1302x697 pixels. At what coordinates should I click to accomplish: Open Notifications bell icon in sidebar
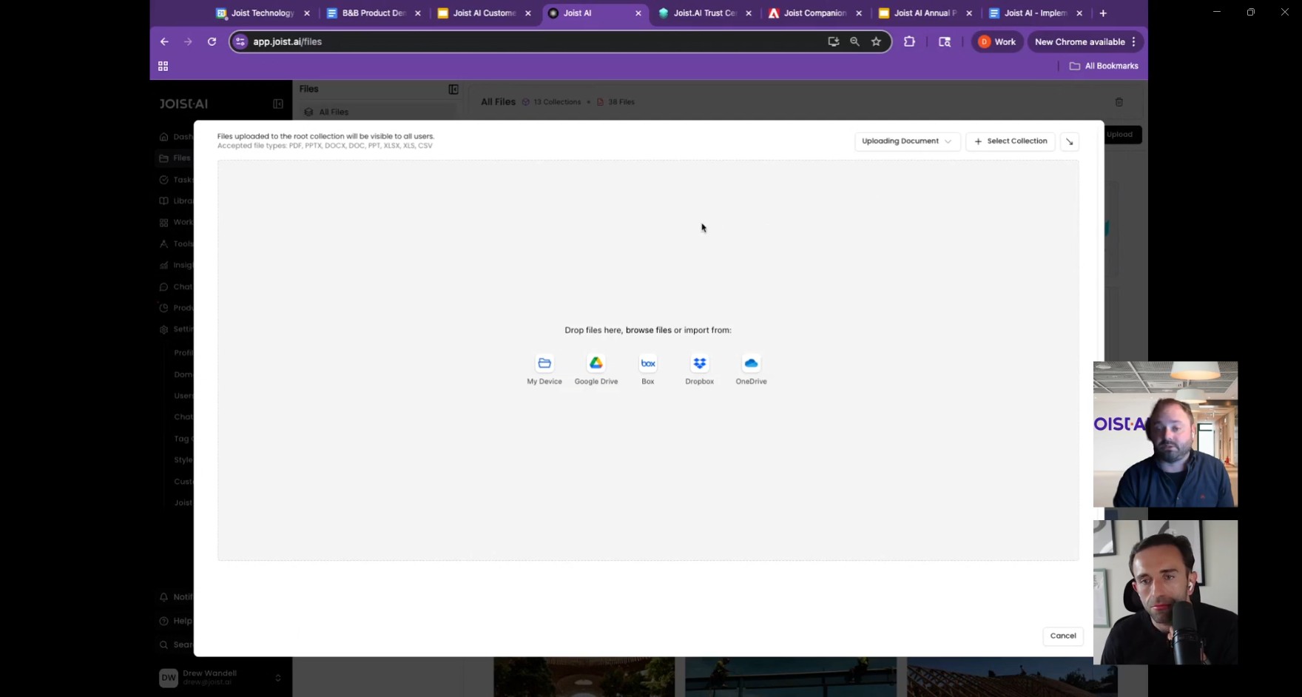click(x=164, y=597)
